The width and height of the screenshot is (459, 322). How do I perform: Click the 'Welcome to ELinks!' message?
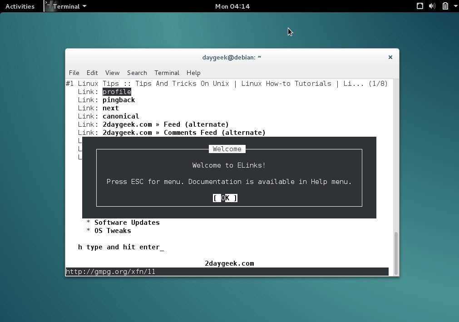(229, 165)
